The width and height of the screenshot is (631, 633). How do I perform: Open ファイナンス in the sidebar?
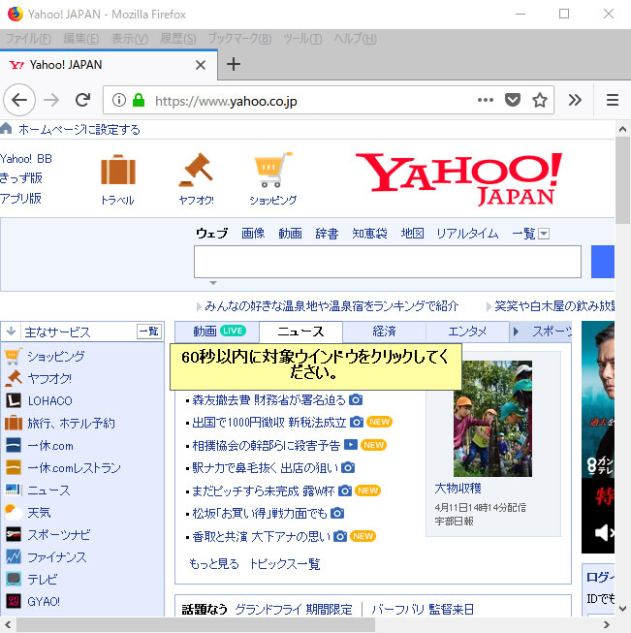coord(57,557)
